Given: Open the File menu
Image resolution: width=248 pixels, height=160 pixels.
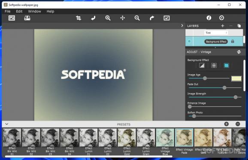Looking at the screenshot, I should pos(7,12).
